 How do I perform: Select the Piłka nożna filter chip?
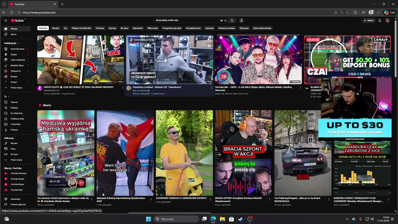pyautogui.click(x=152, y=28)
